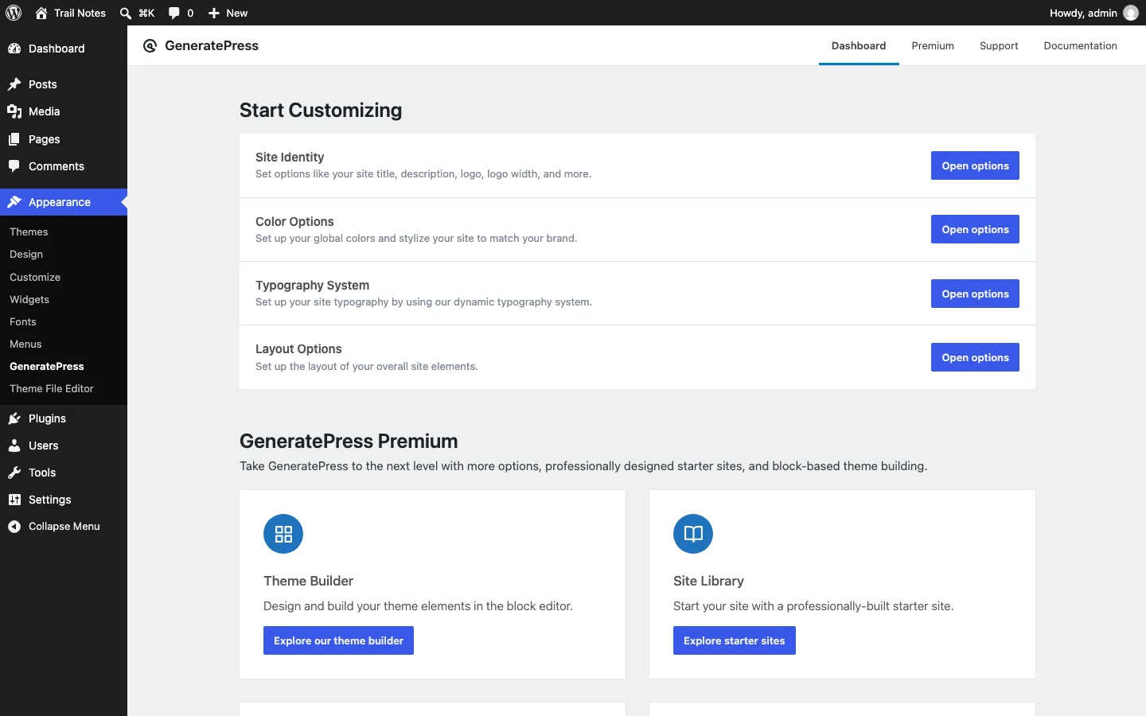Viewport: 1146px width, 716px height.
Task: Click the Site Library book icon
Action: point(693,534)
